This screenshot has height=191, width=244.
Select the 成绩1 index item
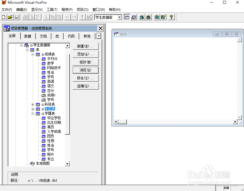(51, 95)
